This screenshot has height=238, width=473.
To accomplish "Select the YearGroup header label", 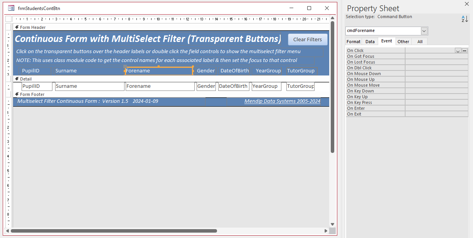I will [x=268, y=70].
